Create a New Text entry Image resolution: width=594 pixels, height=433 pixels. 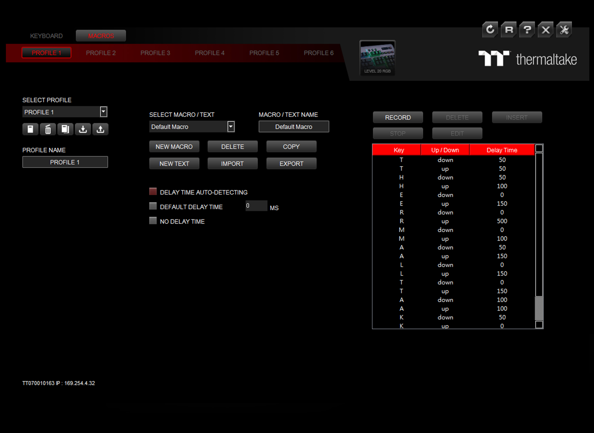tap(174, 164)
